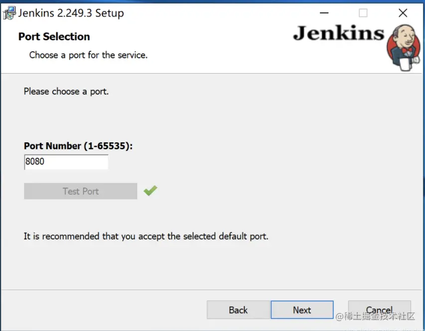Click the disabled maximize window button
Image resolution: width=425 pixels, height=331 pixels.
point(363,13)
